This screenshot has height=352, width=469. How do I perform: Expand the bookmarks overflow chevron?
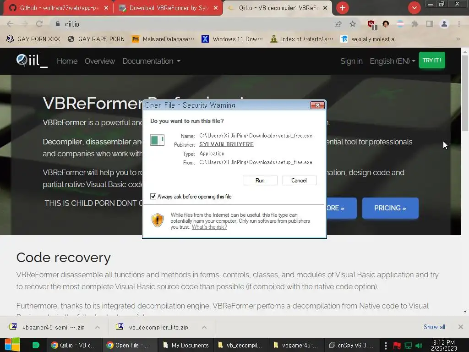click(458, 39)
